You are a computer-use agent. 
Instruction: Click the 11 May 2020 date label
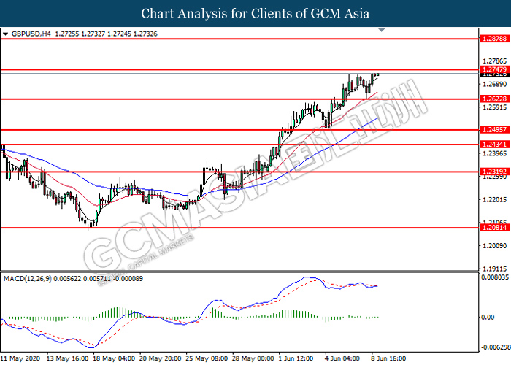click(21, 358)
